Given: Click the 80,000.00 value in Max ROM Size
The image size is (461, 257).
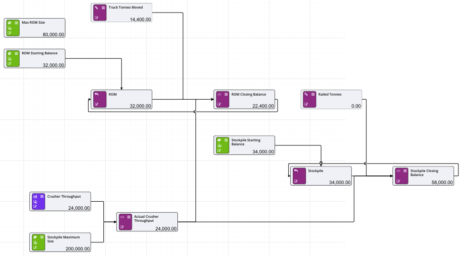Looking at the screenshot, I should tap(52, 34).
